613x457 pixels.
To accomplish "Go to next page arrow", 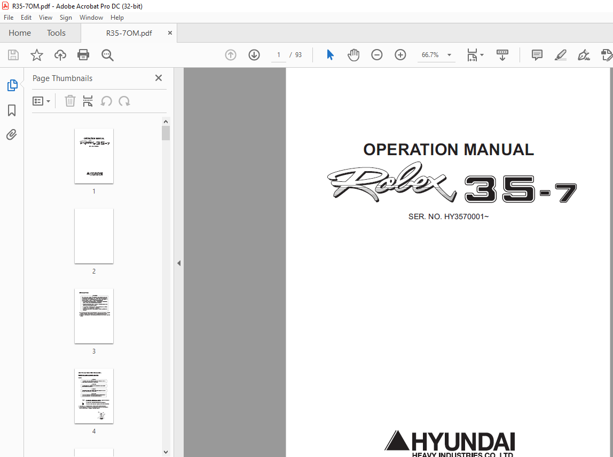I will [254, 55].
